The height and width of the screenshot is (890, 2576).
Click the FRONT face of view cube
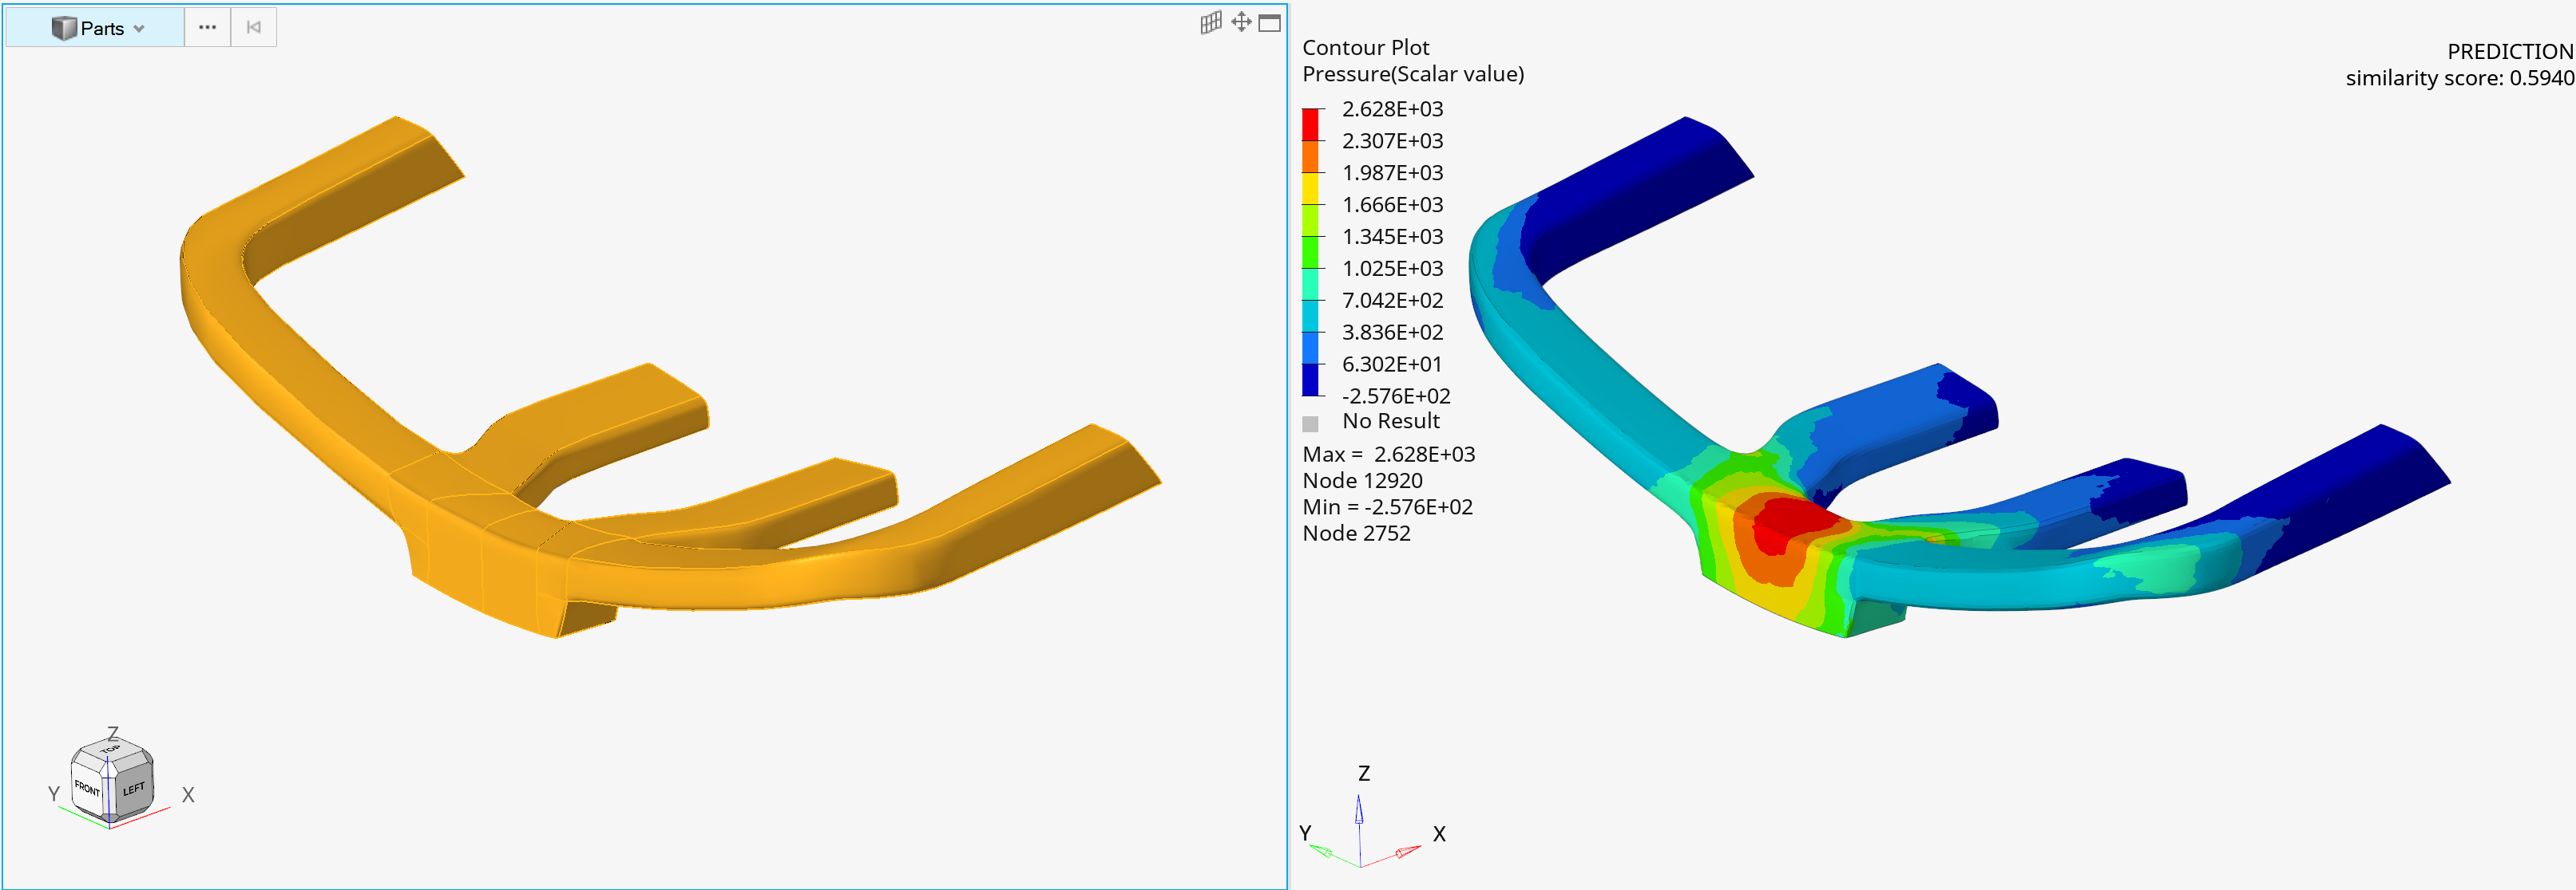click(x=87, y=789)
